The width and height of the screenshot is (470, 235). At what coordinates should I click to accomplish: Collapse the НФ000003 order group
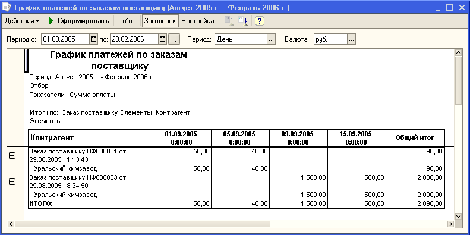click(12, 181)
